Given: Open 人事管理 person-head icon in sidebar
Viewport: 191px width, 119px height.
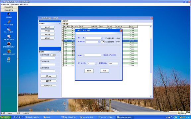Looking at the screenshot, I should (9, 14).
